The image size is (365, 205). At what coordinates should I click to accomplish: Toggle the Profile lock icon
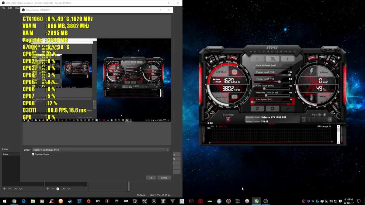[x=325, y=114]
